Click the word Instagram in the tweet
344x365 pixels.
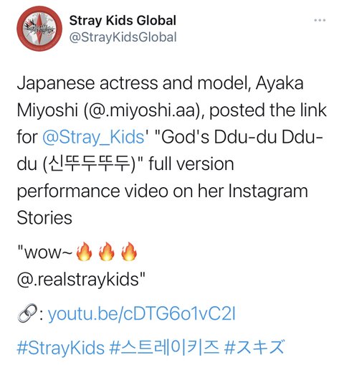tap(268, 191)
